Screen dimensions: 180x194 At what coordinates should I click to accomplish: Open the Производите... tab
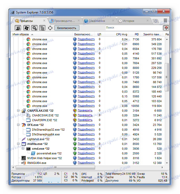coord(65,21)
